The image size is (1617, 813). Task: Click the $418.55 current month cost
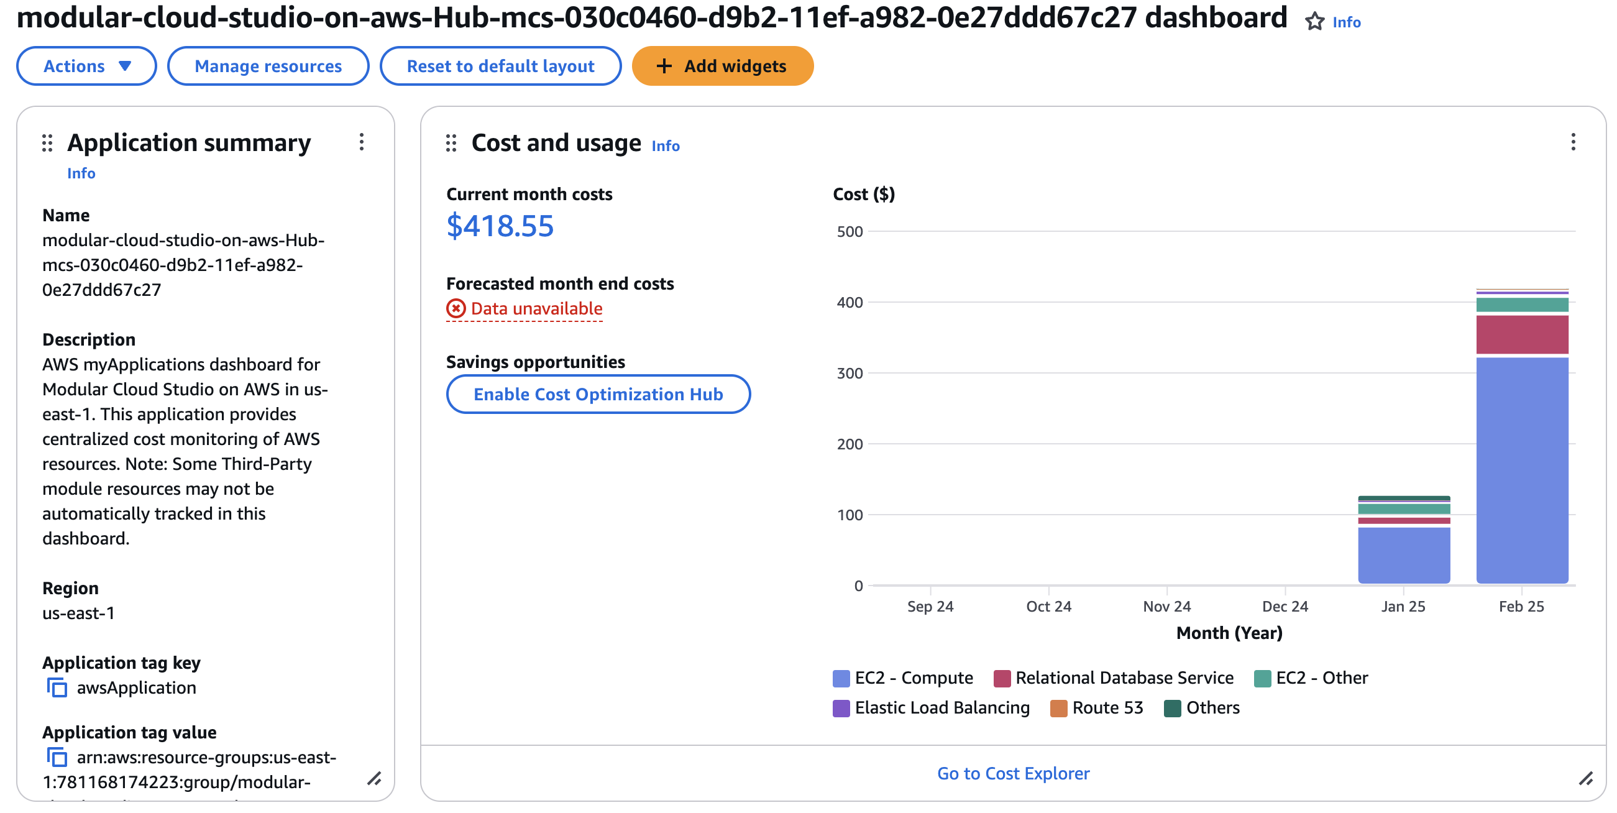[x=500, y=226]
